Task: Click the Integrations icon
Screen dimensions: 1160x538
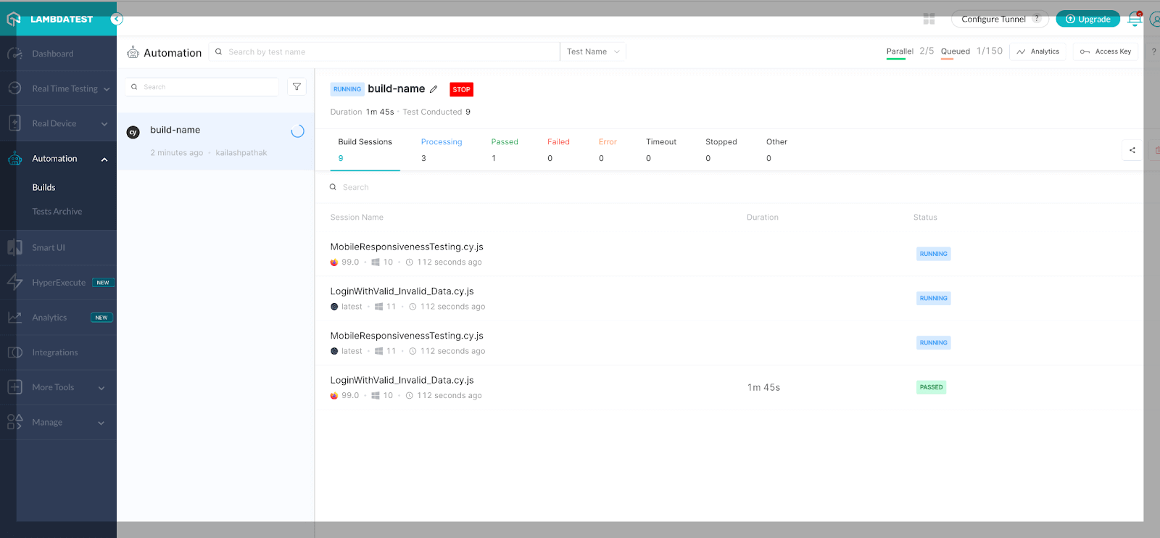Action: [14, 352]
